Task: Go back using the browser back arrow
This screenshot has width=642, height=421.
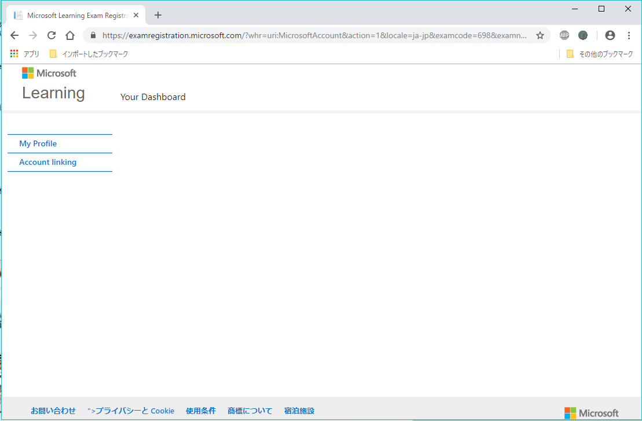Action: pyautogui.click(x=14, y=36)
